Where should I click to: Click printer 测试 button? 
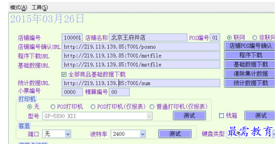(189, 116)
